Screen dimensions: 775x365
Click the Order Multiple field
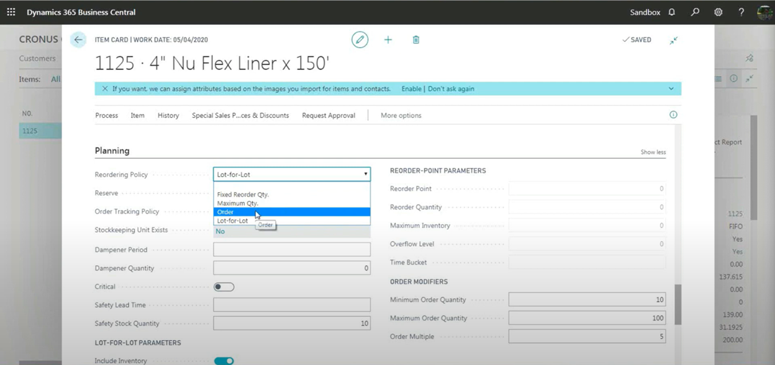coord(587,336)
